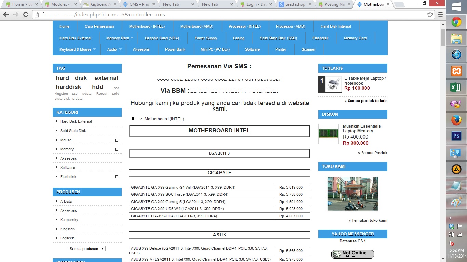This screenshot has height=262, width=467.
Task: Reload the current page
Action: 26,15
